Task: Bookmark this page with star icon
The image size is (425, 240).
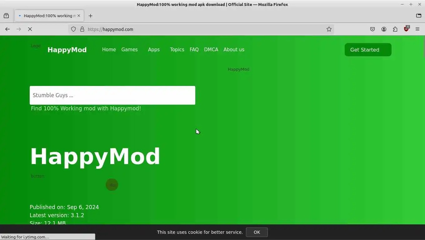Action: (329, 29)
